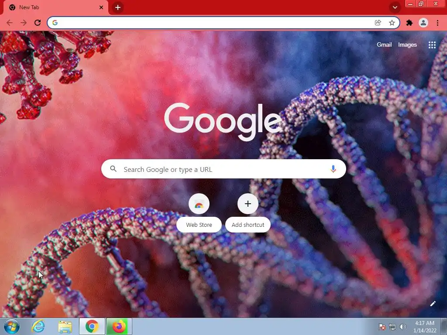Expand the tab search dropdown arrow
447x335 pixels.
coord(395,7)
